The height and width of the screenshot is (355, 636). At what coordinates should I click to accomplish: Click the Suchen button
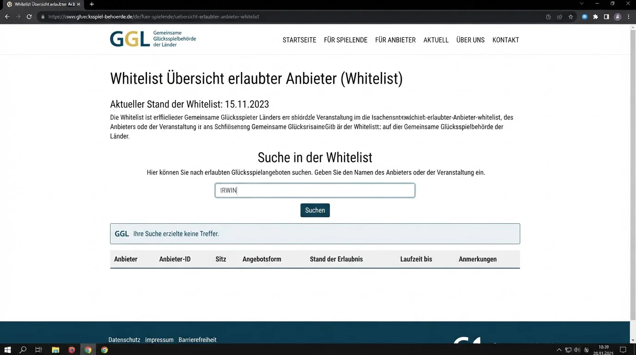315,210
